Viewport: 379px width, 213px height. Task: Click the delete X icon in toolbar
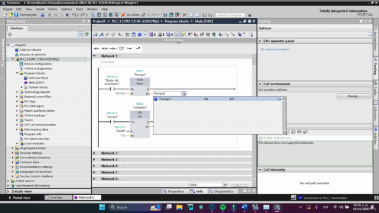[x=67, y=15]
